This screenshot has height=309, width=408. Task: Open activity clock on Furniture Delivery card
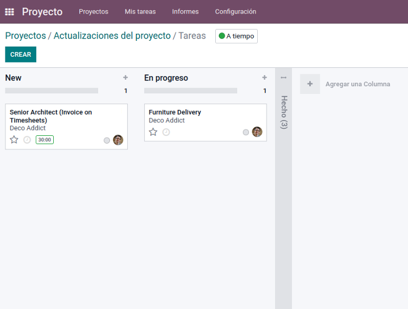click(x=166, y=132)
